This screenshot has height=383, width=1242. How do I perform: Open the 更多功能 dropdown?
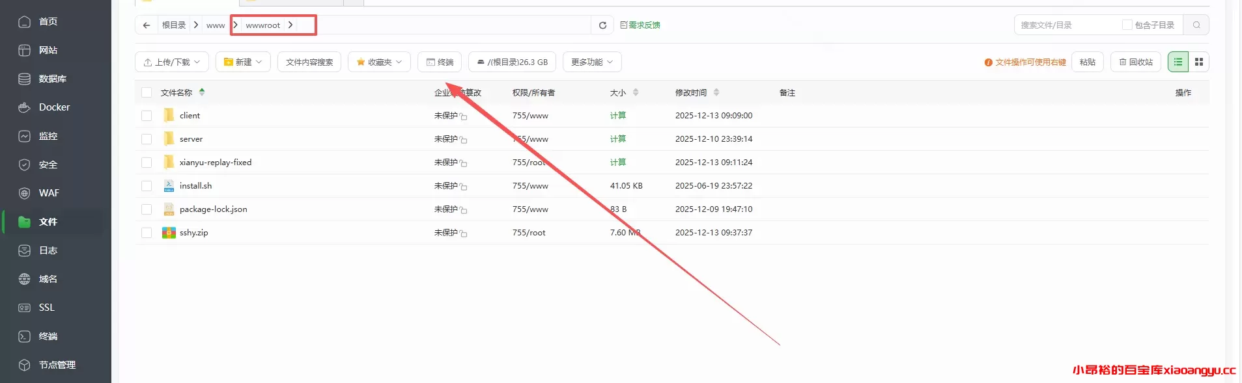[x=592, y=62]
